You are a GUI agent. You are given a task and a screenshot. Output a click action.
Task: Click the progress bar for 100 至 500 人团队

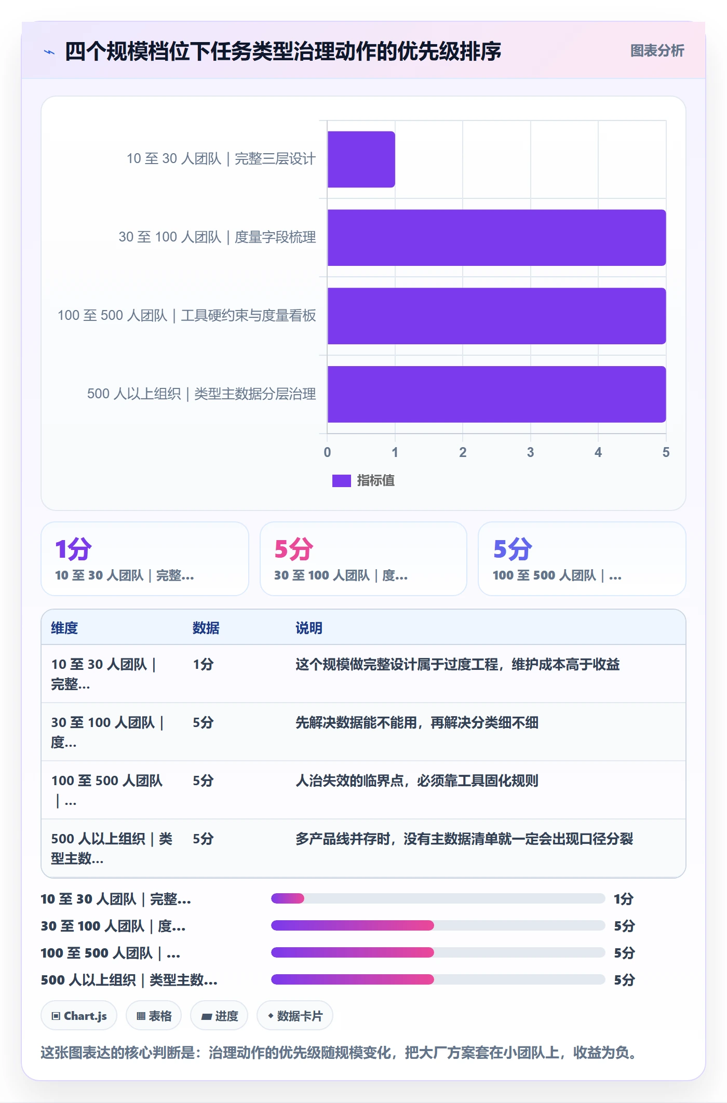coord(438,952)
